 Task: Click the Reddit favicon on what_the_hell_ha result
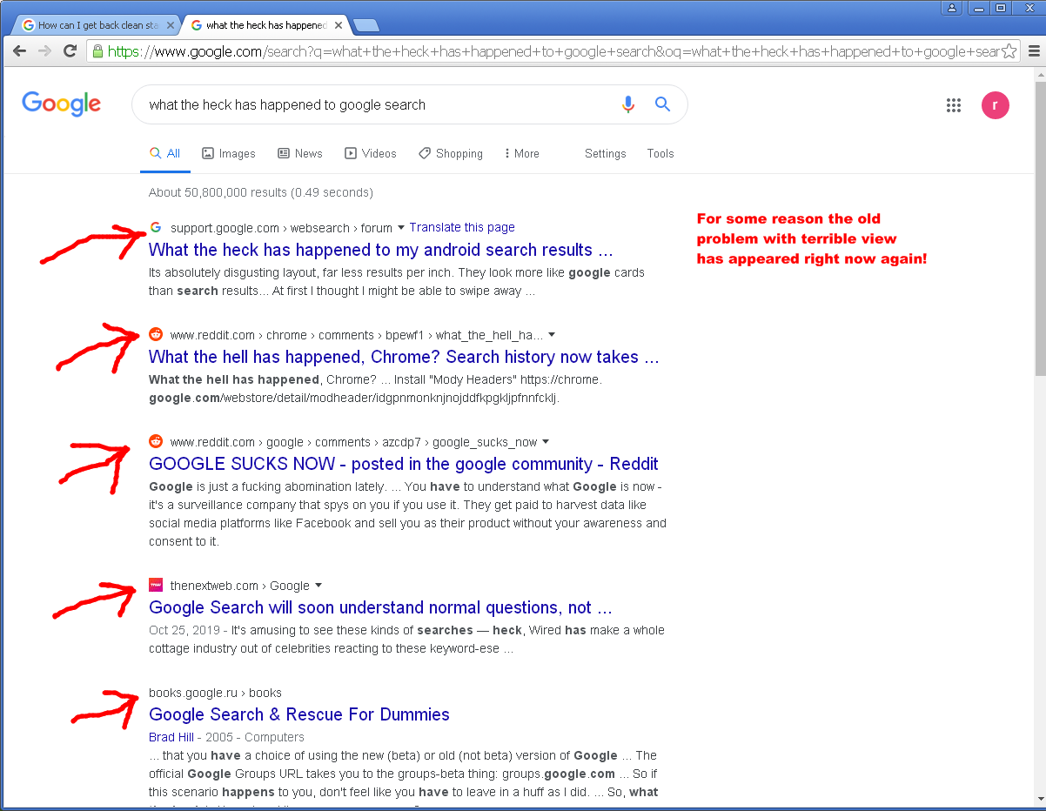coord(156,335)
